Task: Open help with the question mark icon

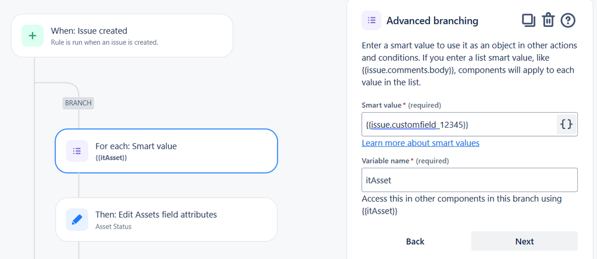Action: (x=568, y=20)
